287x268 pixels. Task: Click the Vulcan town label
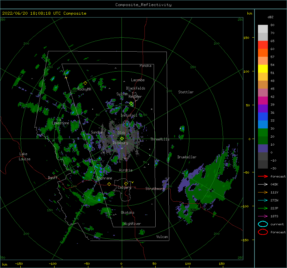(162, 237)
